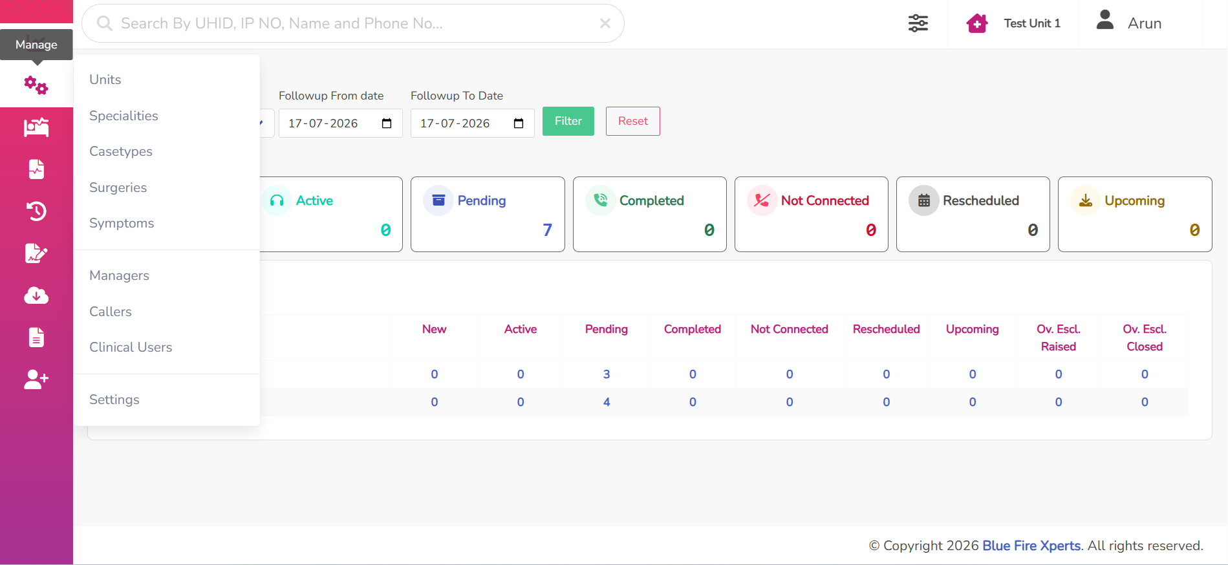Viewport: 1228px width, 565px height.
Task: Open Clinical Users from Manage menu
Action: coord(131,347)
